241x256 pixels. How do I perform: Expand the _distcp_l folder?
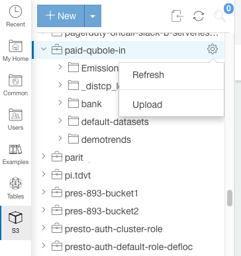coord(60,85)
